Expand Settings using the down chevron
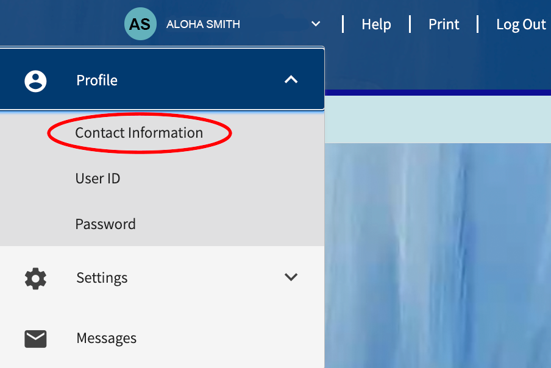551x368 pixels. tap(291, 277)
